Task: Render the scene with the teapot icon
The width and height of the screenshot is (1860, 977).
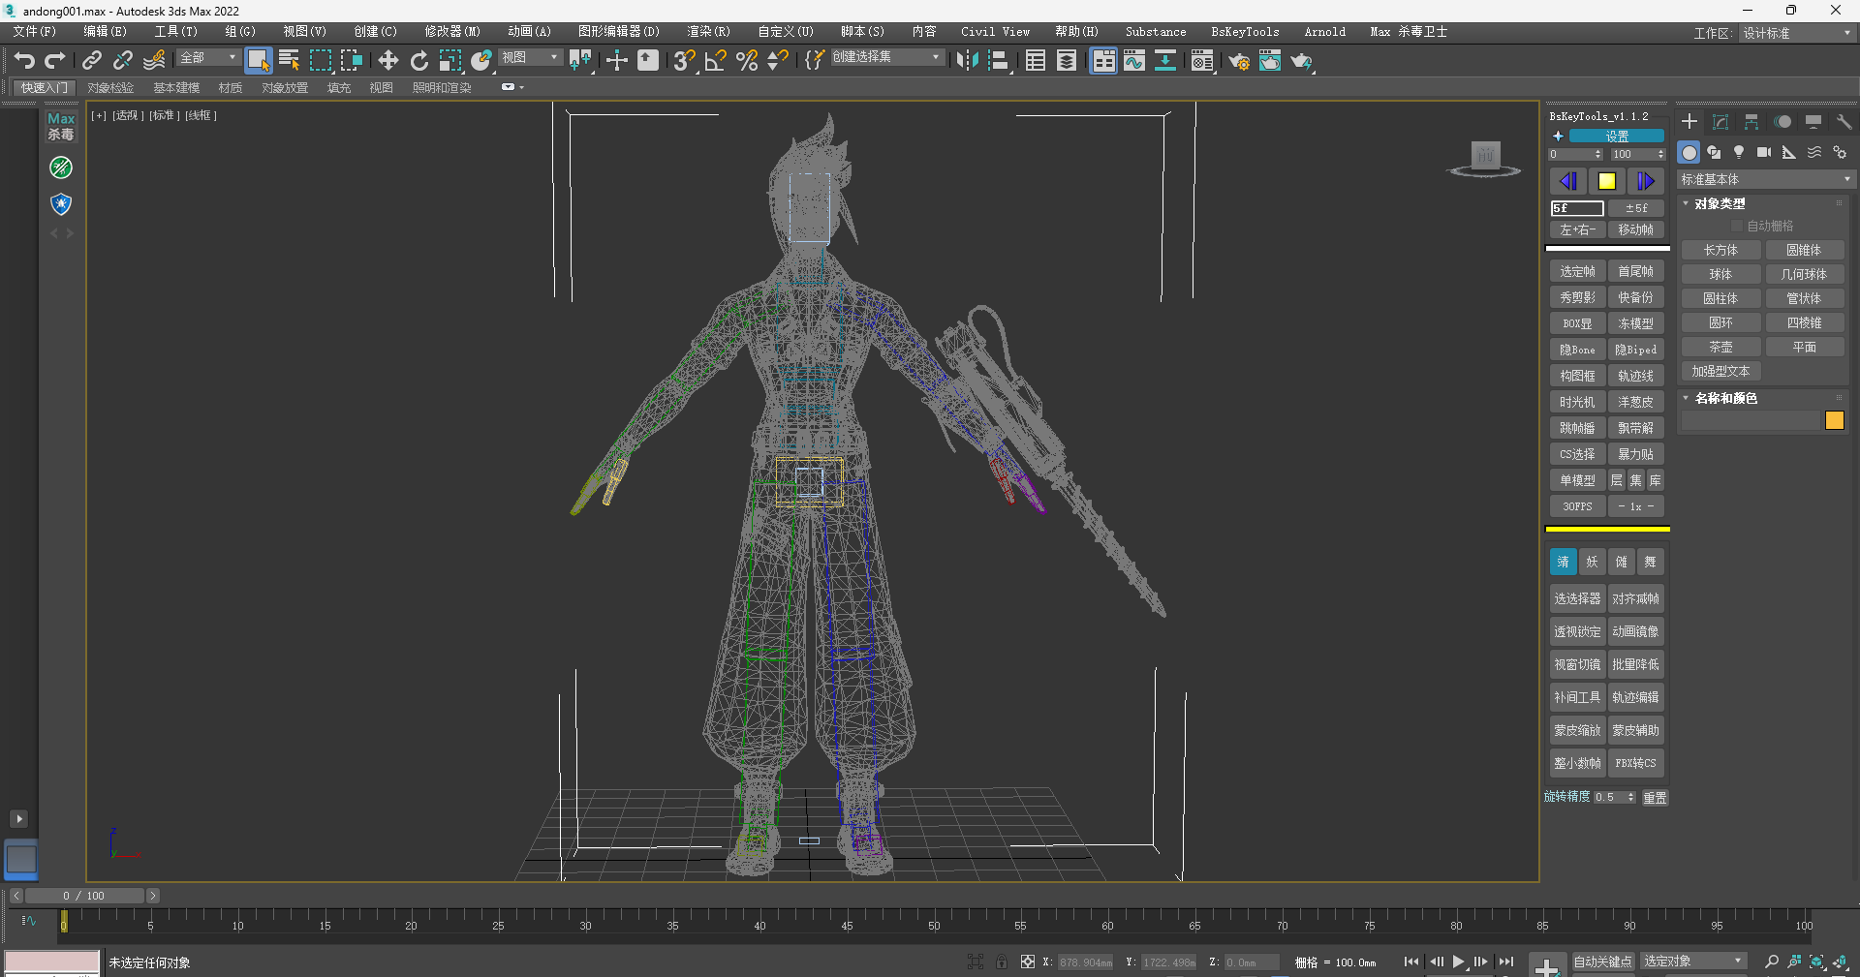Action: pyautogui.click(x=1301, y=61)
